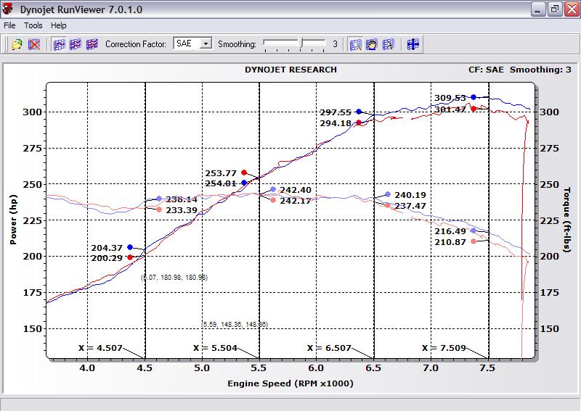Restore down the RunViewer window
The height and width of the screenshot is (411, 581).
coord(555,9)
